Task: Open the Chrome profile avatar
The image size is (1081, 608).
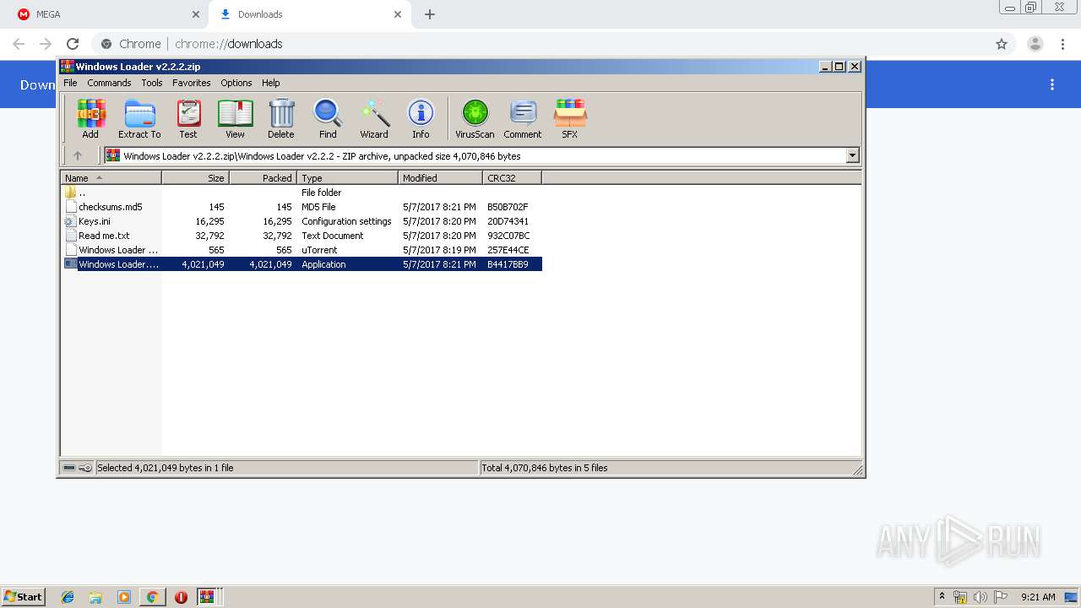Action: (x=1035, y=44)
